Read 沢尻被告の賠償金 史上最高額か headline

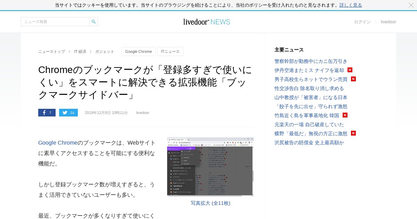point(309,143)
